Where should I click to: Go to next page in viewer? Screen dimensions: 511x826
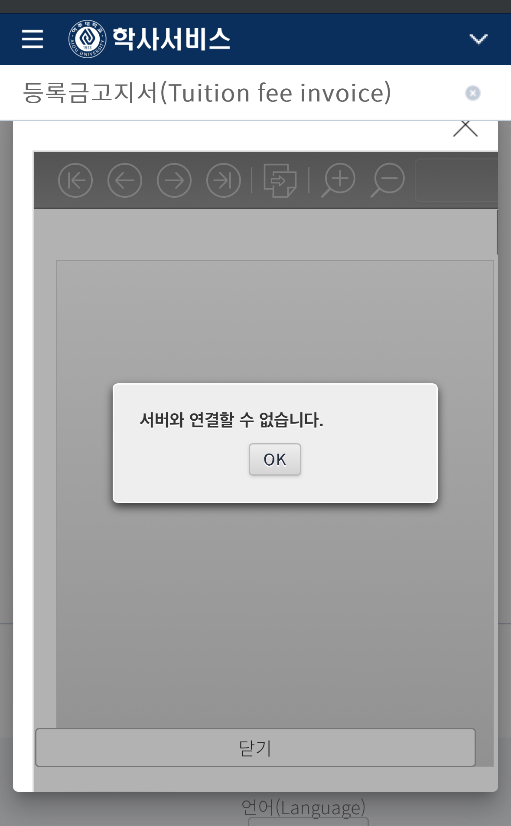tap(174, 180)
